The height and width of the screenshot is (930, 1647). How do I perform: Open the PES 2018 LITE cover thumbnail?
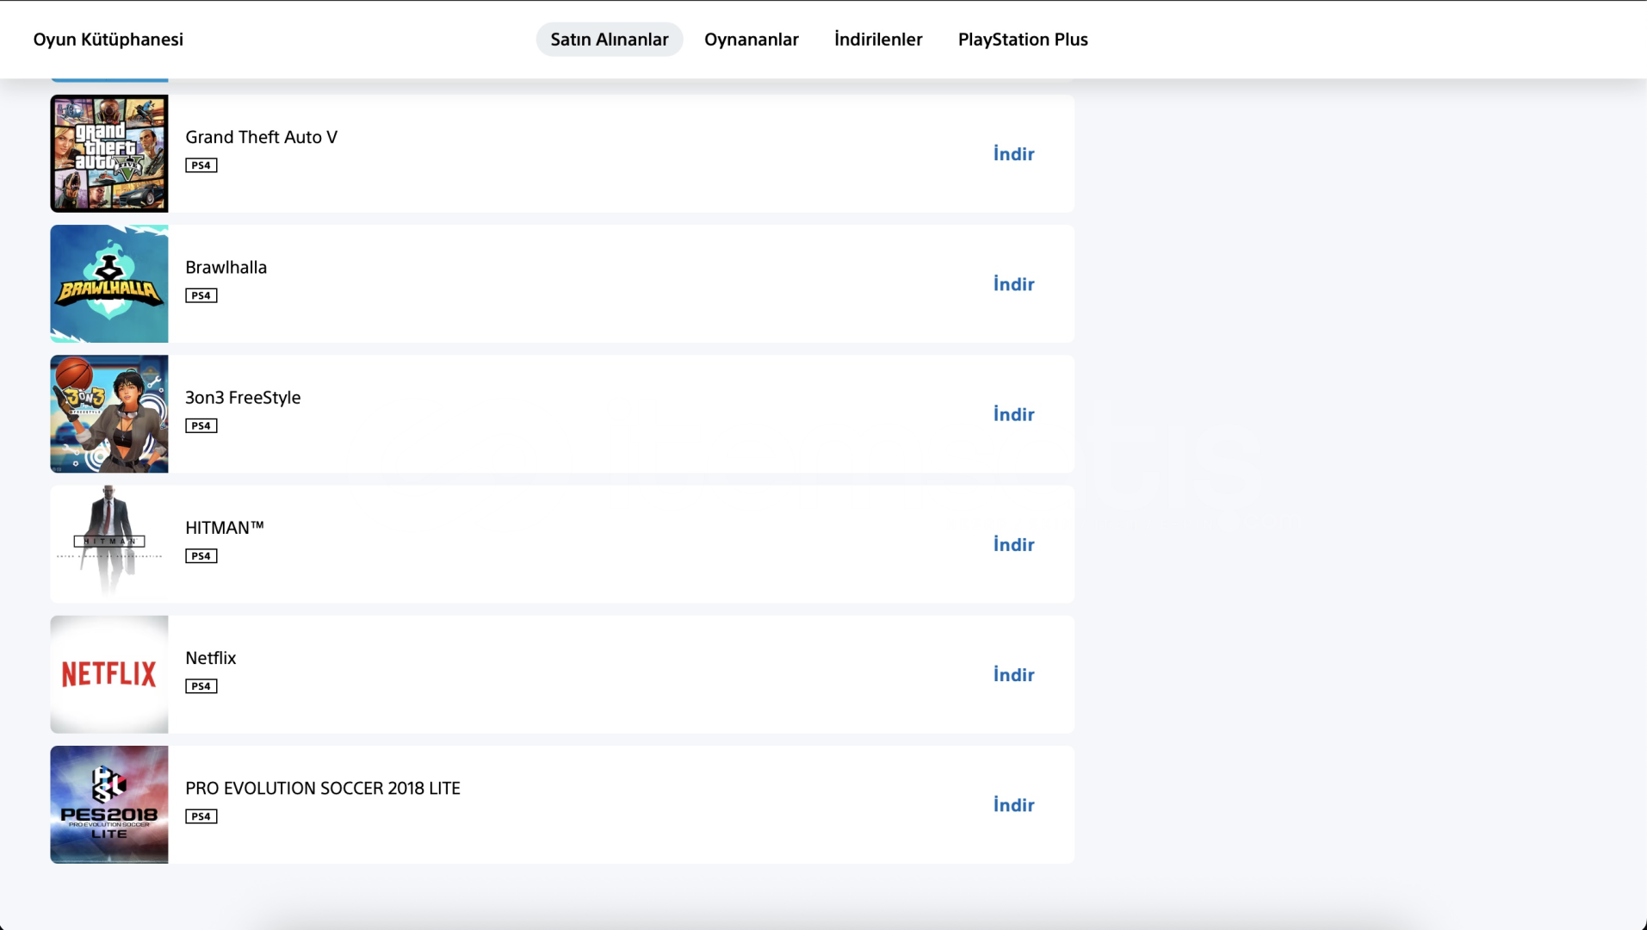tap(109, 805)
